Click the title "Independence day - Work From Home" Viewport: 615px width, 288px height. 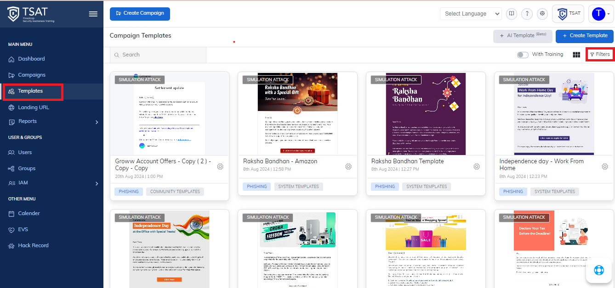point(541,165)
